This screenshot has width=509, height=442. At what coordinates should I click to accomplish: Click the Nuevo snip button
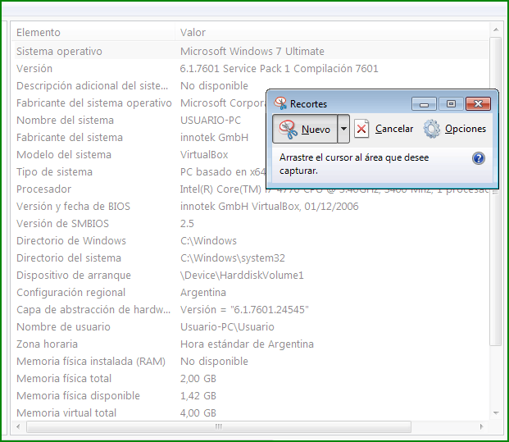point(304,129)
